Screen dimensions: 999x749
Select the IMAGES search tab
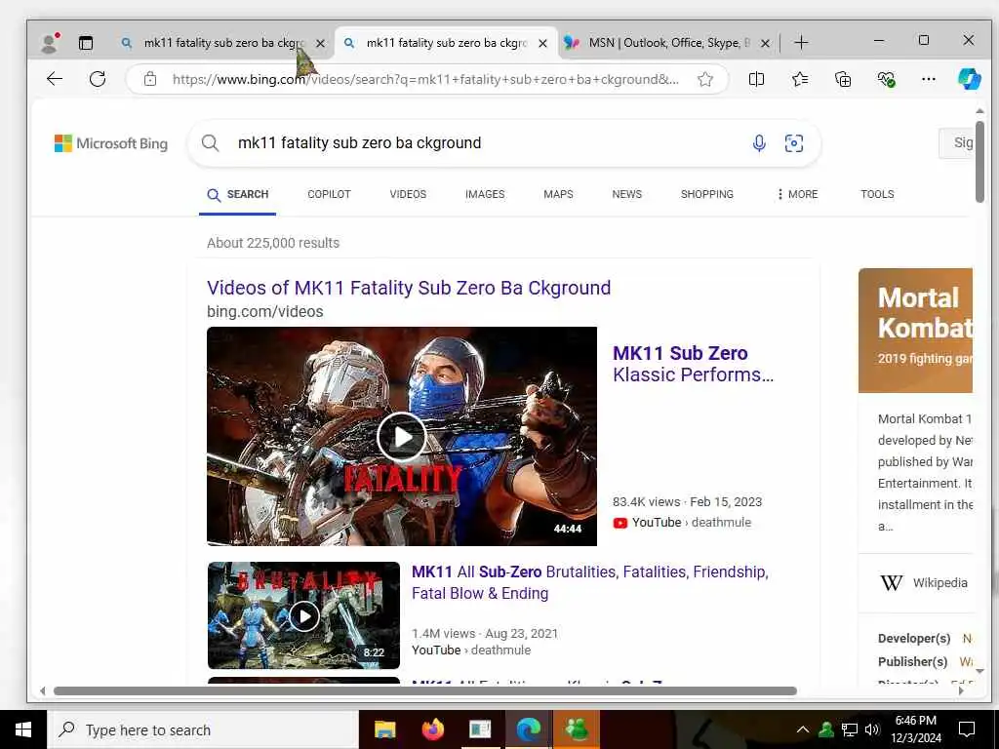coord(485,194)
